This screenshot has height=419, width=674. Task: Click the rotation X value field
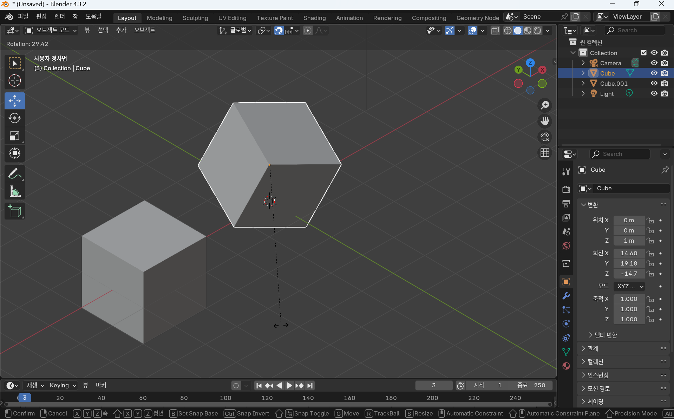point(629,253)
